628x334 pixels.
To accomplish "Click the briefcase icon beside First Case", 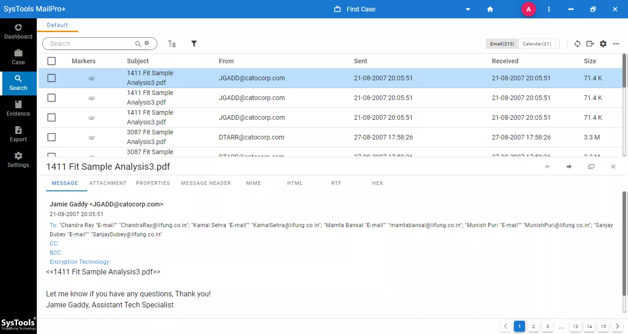I will coord(337,9).
